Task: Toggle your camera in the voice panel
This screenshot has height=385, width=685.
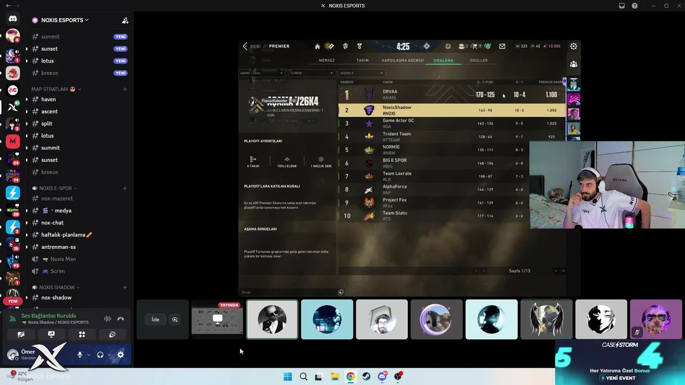Action: [x=21, y=334]
